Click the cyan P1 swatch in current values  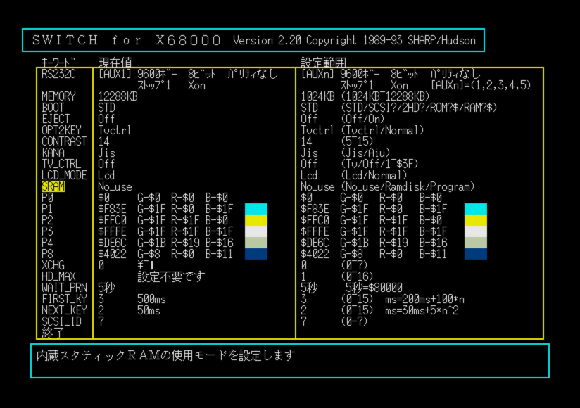click(x=256, y=209)
